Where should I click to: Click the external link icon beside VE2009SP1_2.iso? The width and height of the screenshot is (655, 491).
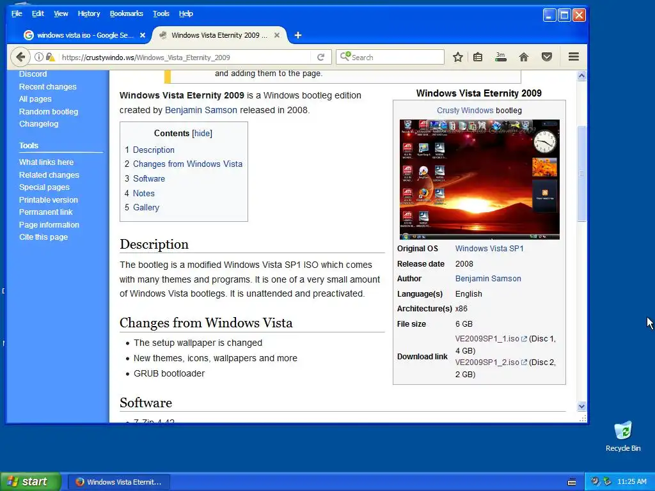(x=524, y=362)
